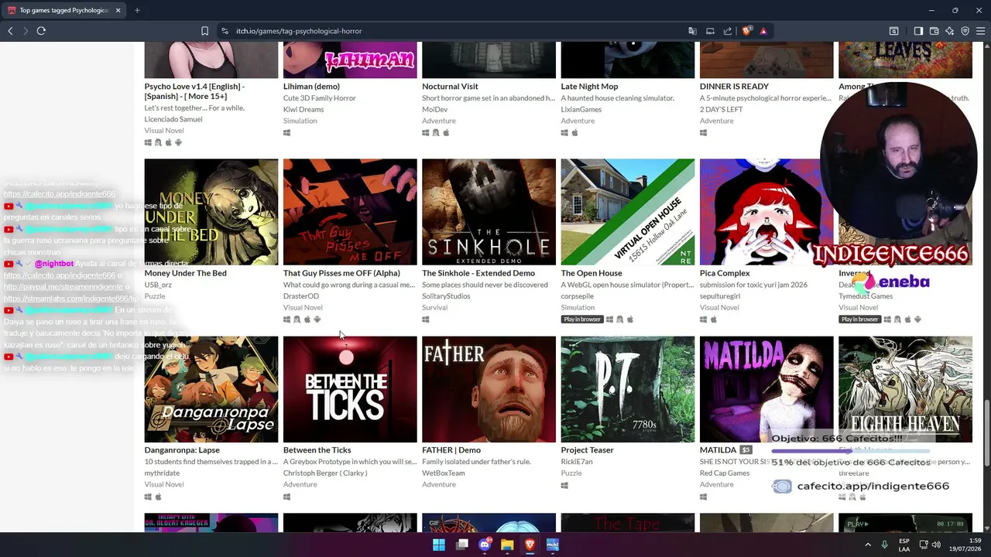Open the Lihiman (demo) title link

coord(311,87)
